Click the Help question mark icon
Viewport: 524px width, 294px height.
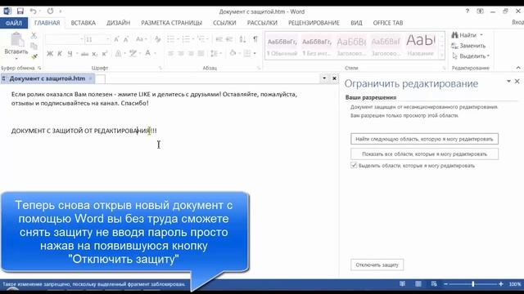(x=468, y=11)
